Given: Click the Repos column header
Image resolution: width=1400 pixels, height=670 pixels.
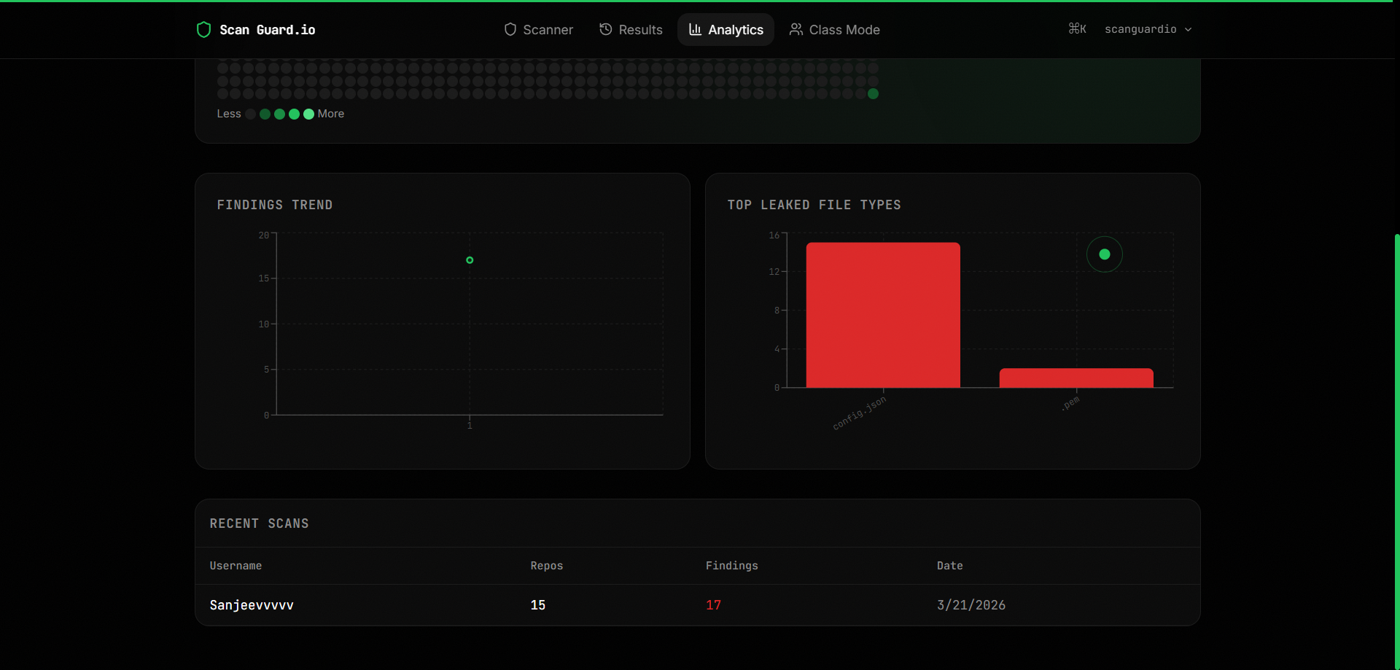Looking at the screenshot, I should pos(547,566).
